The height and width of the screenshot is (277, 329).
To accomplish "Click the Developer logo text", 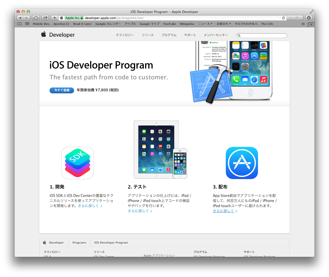I will (x=62, y=35).
